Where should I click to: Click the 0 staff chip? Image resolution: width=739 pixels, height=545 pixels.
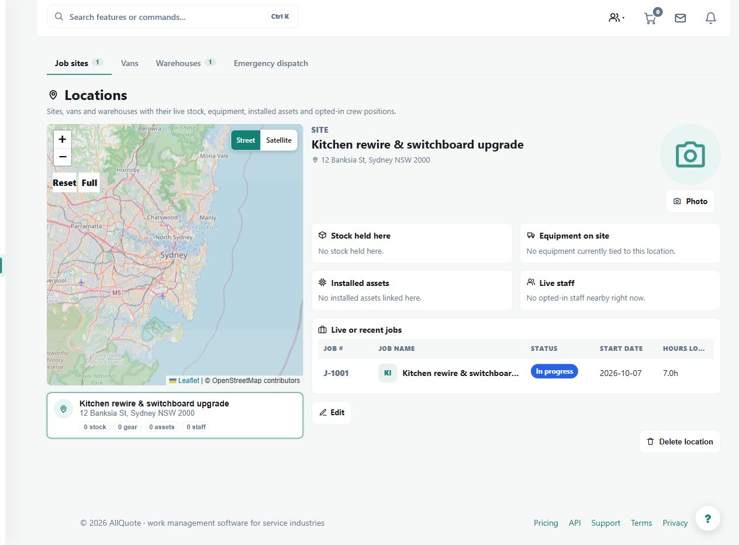196,427
